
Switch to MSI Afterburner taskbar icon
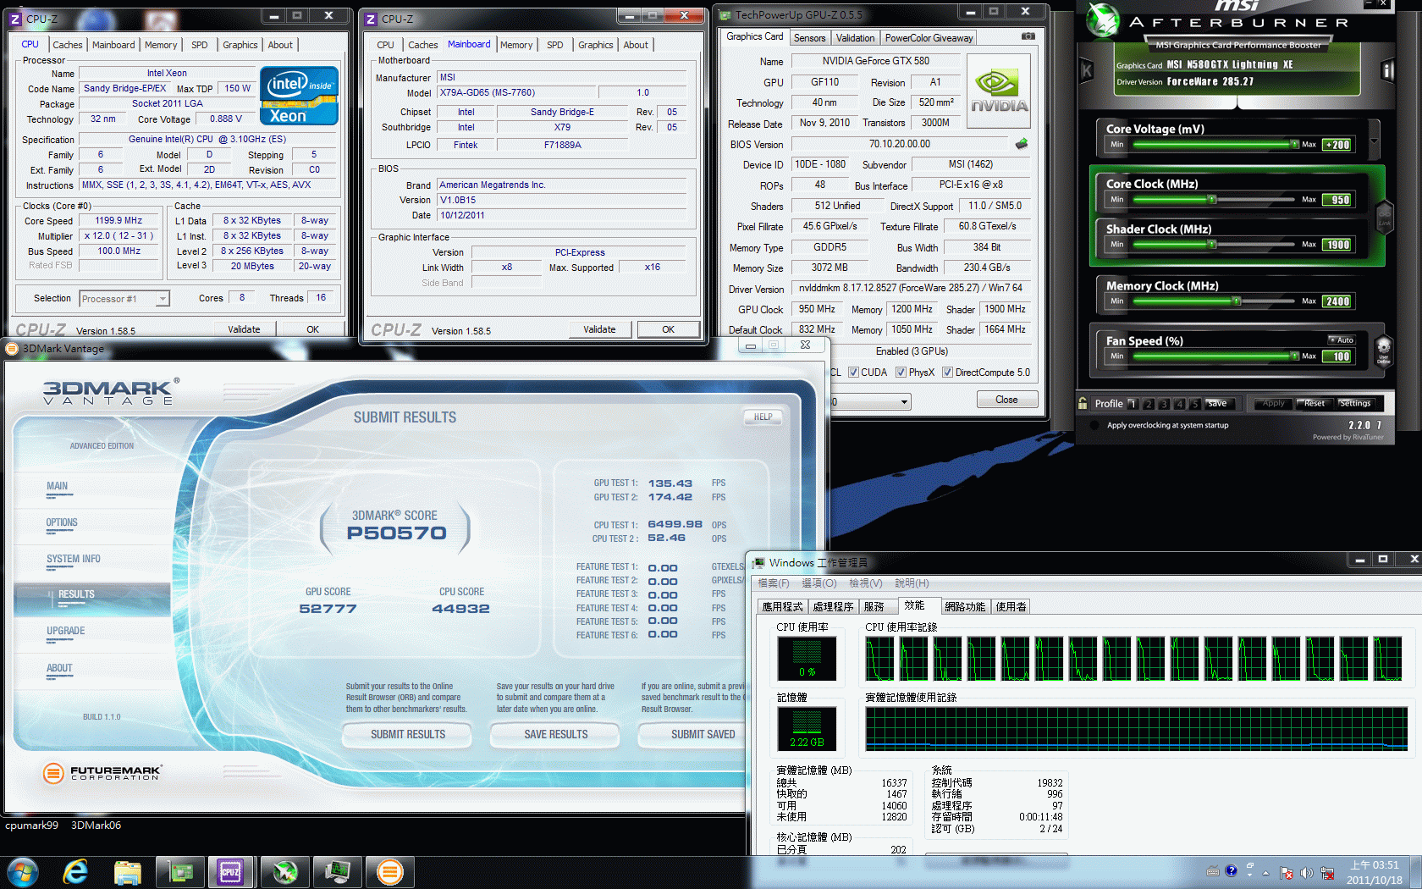[x=285, y=871]
